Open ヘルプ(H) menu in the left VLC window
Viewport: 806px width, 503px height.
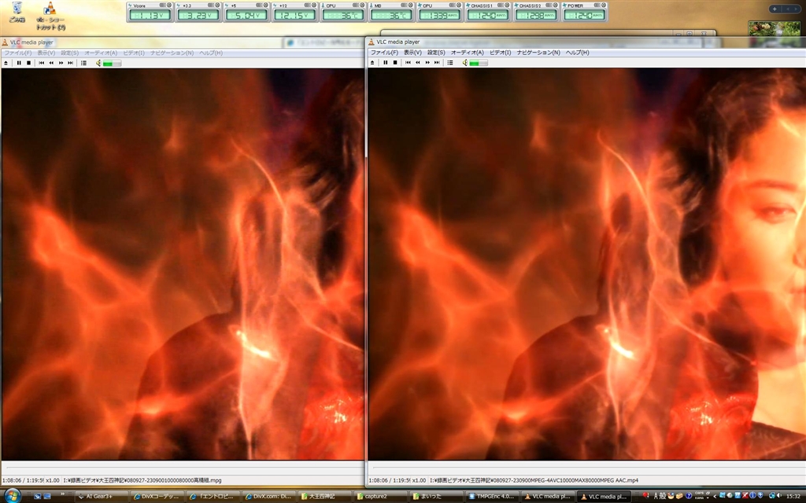tap(211, 53)
